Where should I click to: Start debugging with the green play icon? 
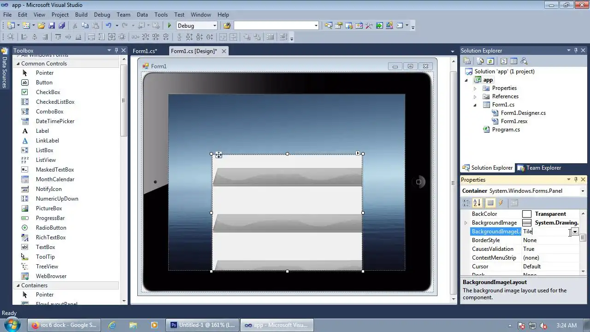pyautogui.click(x=169, y=26)
